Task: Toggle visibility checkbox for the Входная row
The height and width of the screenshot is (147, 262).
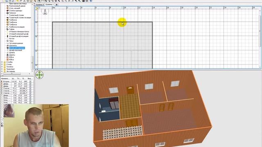Action: coord(30,82)
